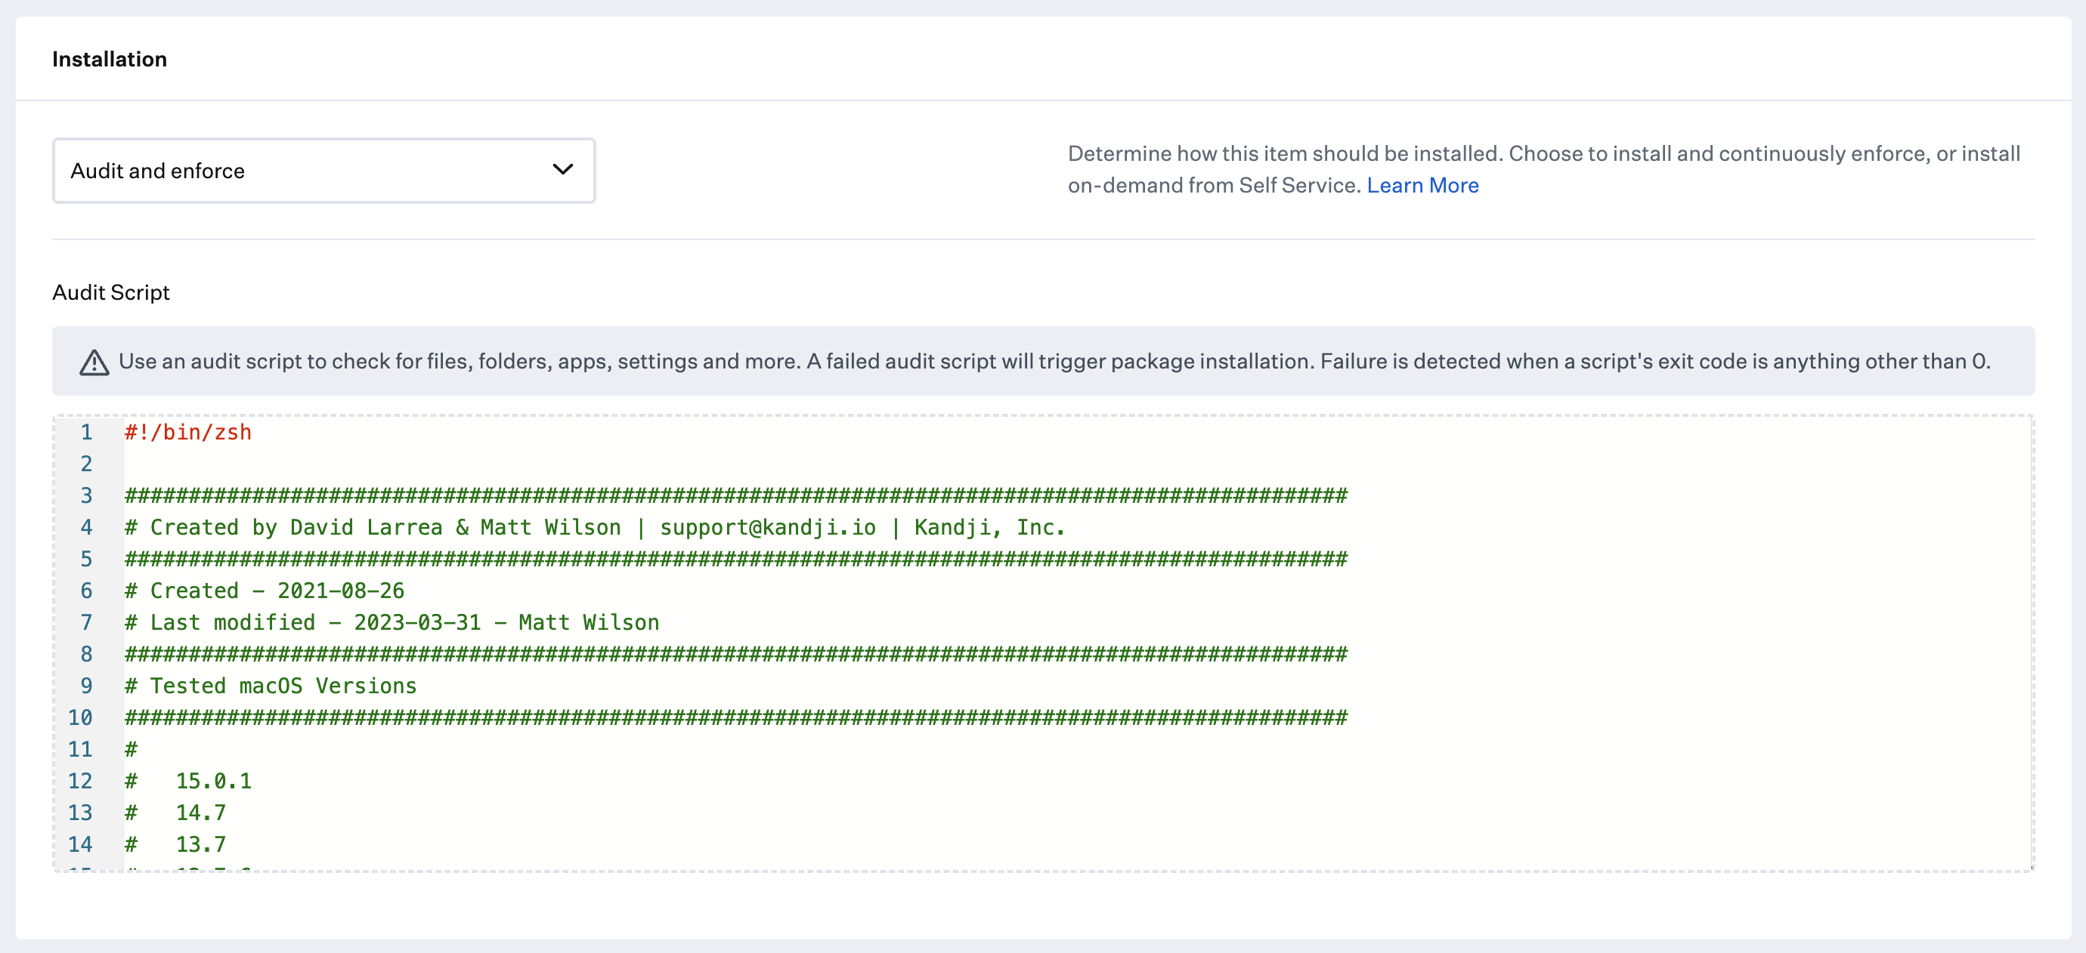The width and height of the screenshot is (2086, 953).
Task: Click line 10 hash separator row
Action: [736, 717]
